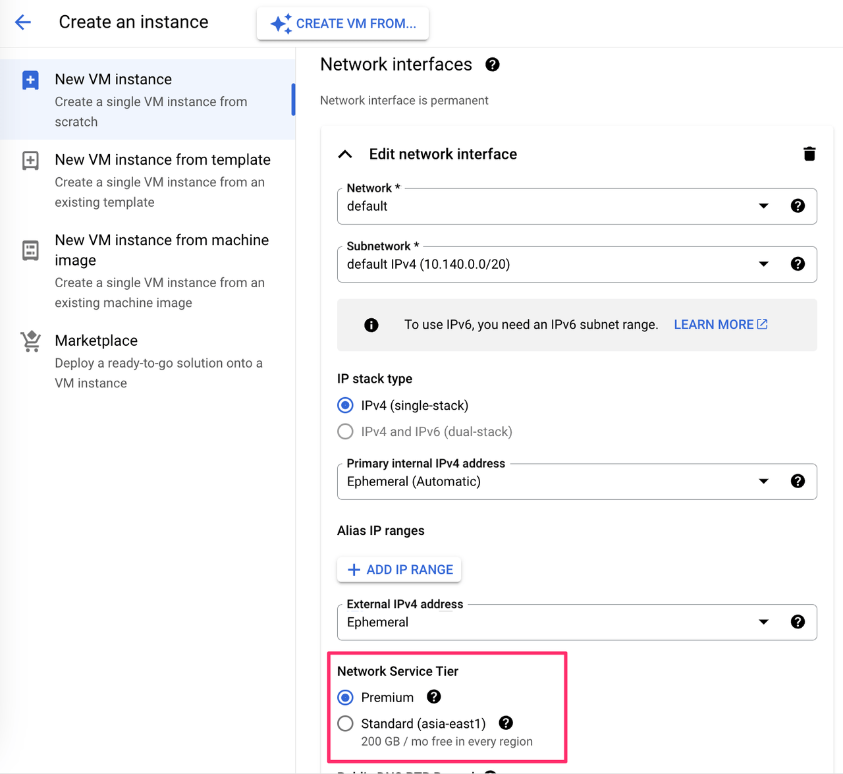The height and width of the screenshot is (774, 843).
Task: Open the Marketplace section
Action: (96, 341)
